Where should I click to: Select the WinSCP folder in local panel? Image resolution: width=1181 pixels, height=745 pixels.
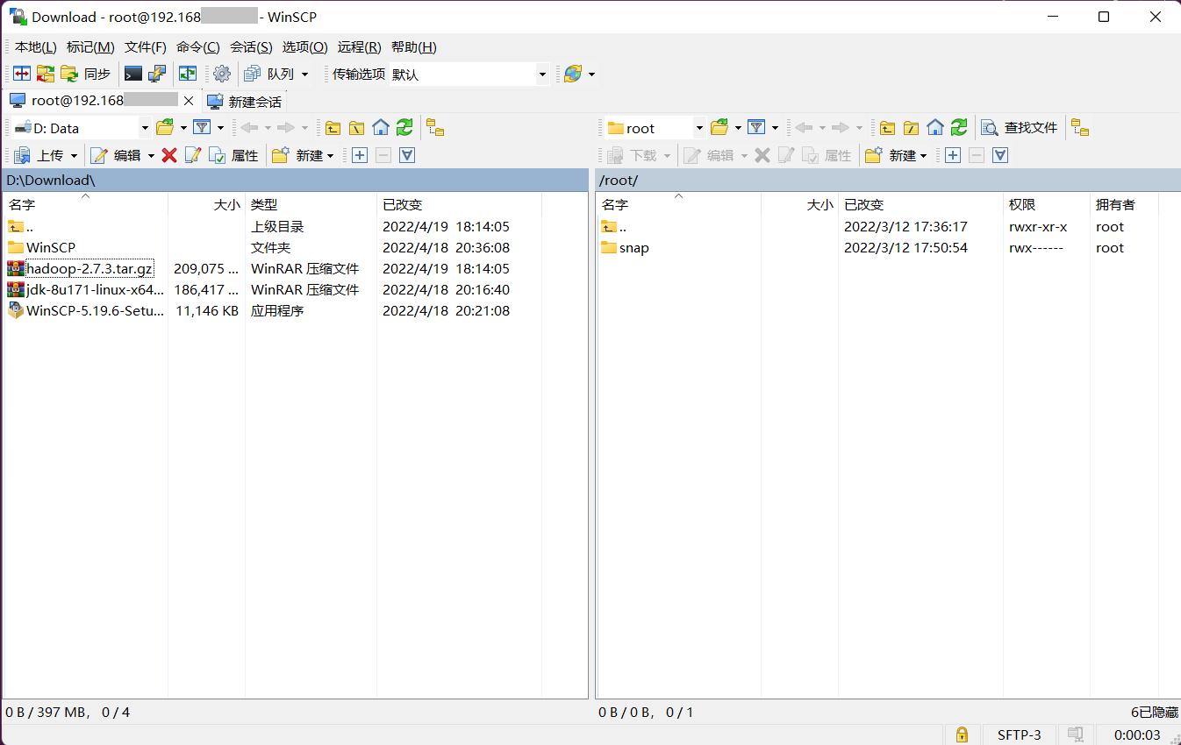(x=51, y=248)
